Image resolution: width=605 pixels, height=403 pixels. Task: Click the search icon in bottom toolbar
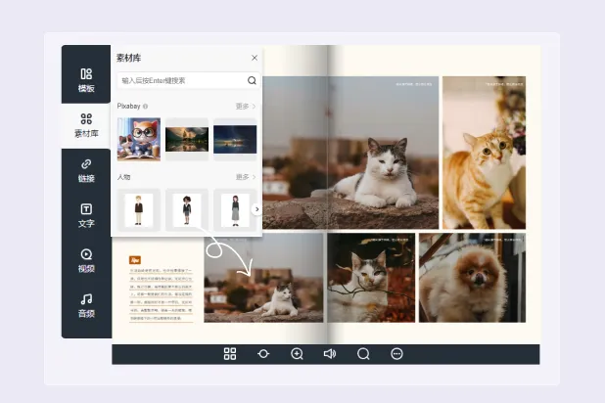[363, 354]
